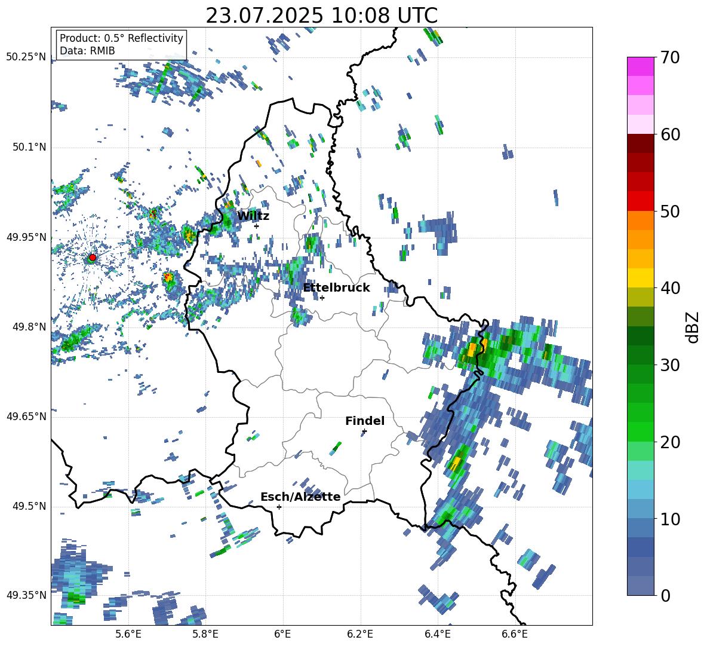The height and width of the screenshot is (646, 707).
Task: Click the 49.65°N latitude label
Action: [x=26, y=417]
